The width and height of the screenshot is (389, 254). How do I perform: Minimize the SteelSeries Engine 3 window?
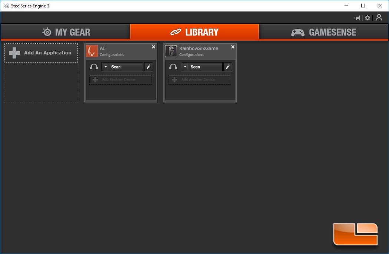coord(346,6)
